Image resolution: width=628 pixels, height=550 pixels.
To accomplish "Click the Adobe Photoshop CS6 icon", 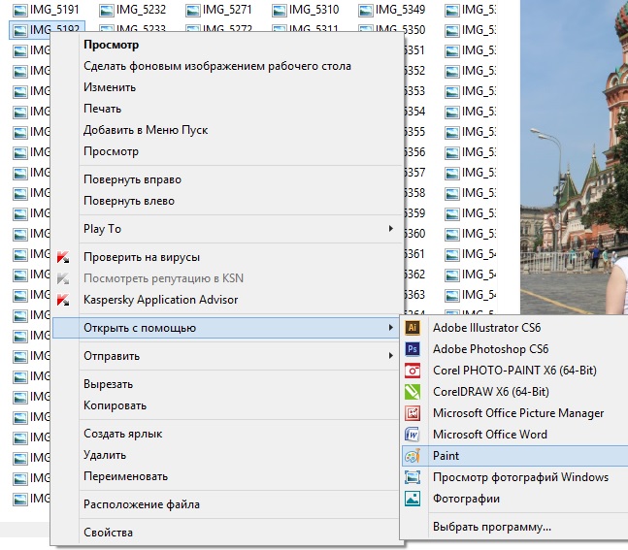I will (x=413, y=349).
